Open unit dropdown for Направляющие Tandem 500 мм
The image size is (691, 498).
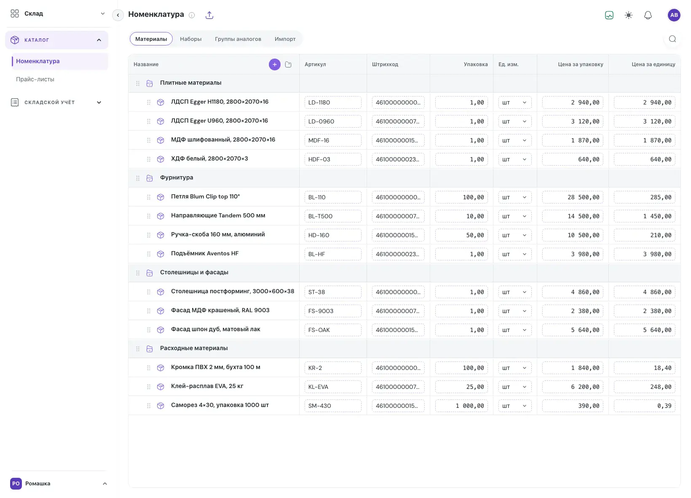click(515, 216)
